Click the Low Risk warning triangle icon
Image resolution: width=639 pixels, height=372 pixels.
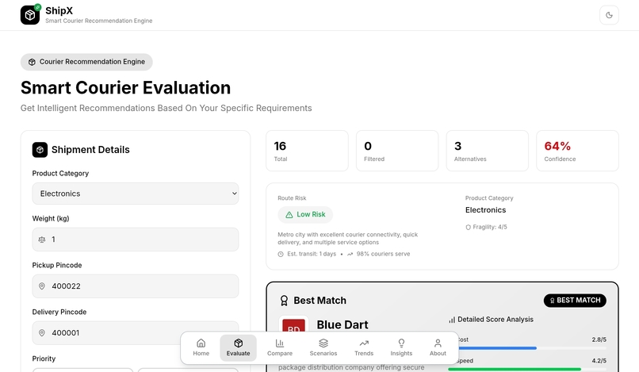click(289, 214)
